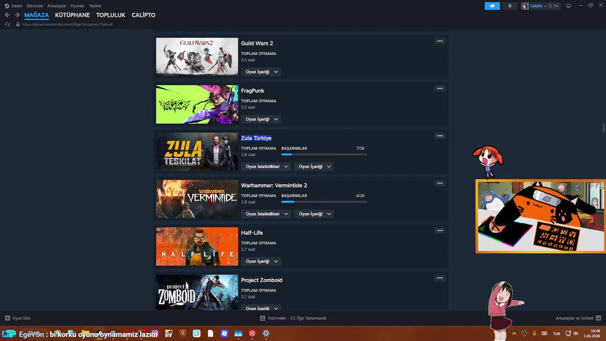Expand Oyun İçeriği dropdown for FragPunk
Screen dimensions: 606x341
(x=261, y=119)
